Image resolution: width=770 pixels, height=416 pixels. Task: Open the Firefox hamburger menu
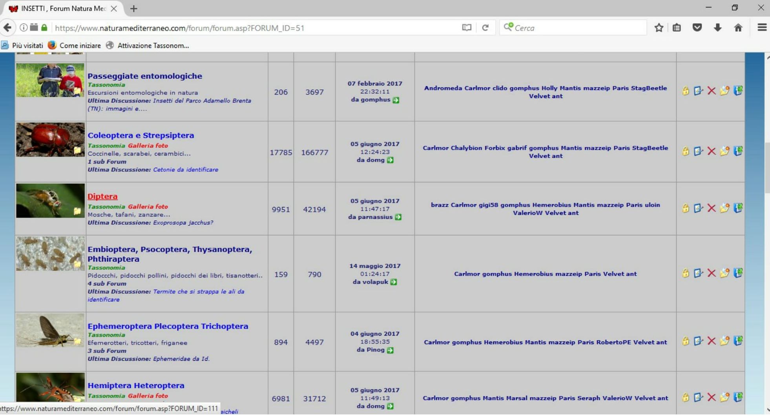[x=762, y=28]
